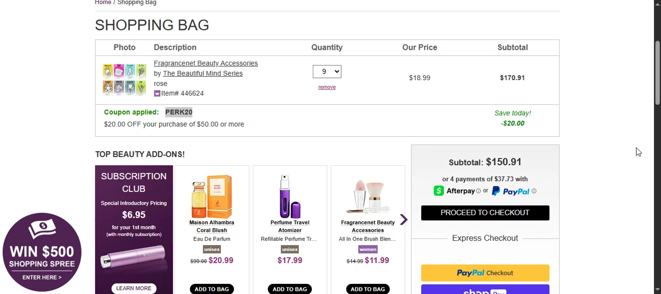Click the Home breadcrumb link

(103, 2)
